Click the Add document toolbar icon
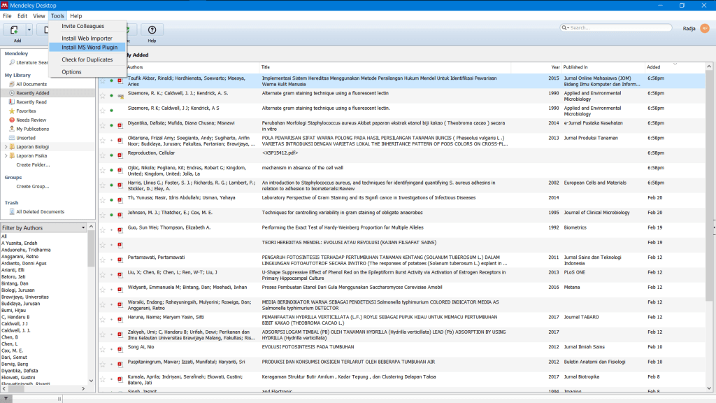The height and width of the screenshot is (403, 716). pyautogui.click(x=14, y=29)
